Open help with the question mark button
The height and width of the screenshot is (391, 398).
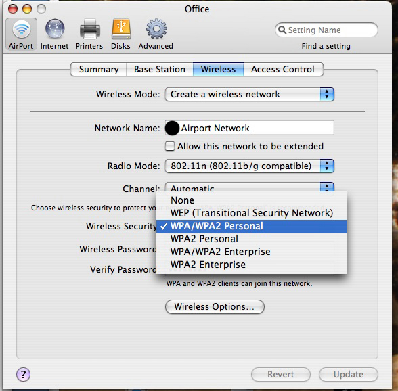(23, 374)
